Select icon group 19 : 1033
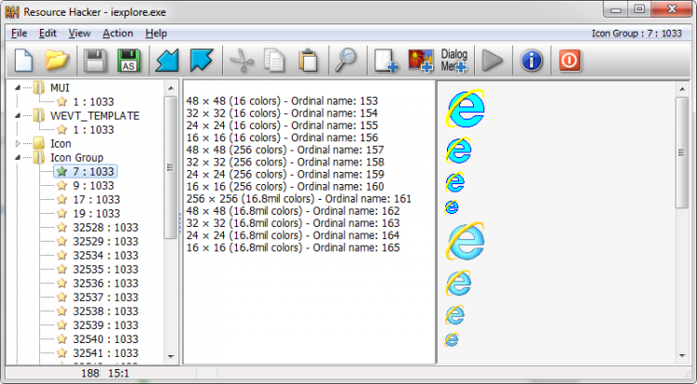The height and width of the screenshot is (384, 697). pyautogui.click(x=97, y=213)
